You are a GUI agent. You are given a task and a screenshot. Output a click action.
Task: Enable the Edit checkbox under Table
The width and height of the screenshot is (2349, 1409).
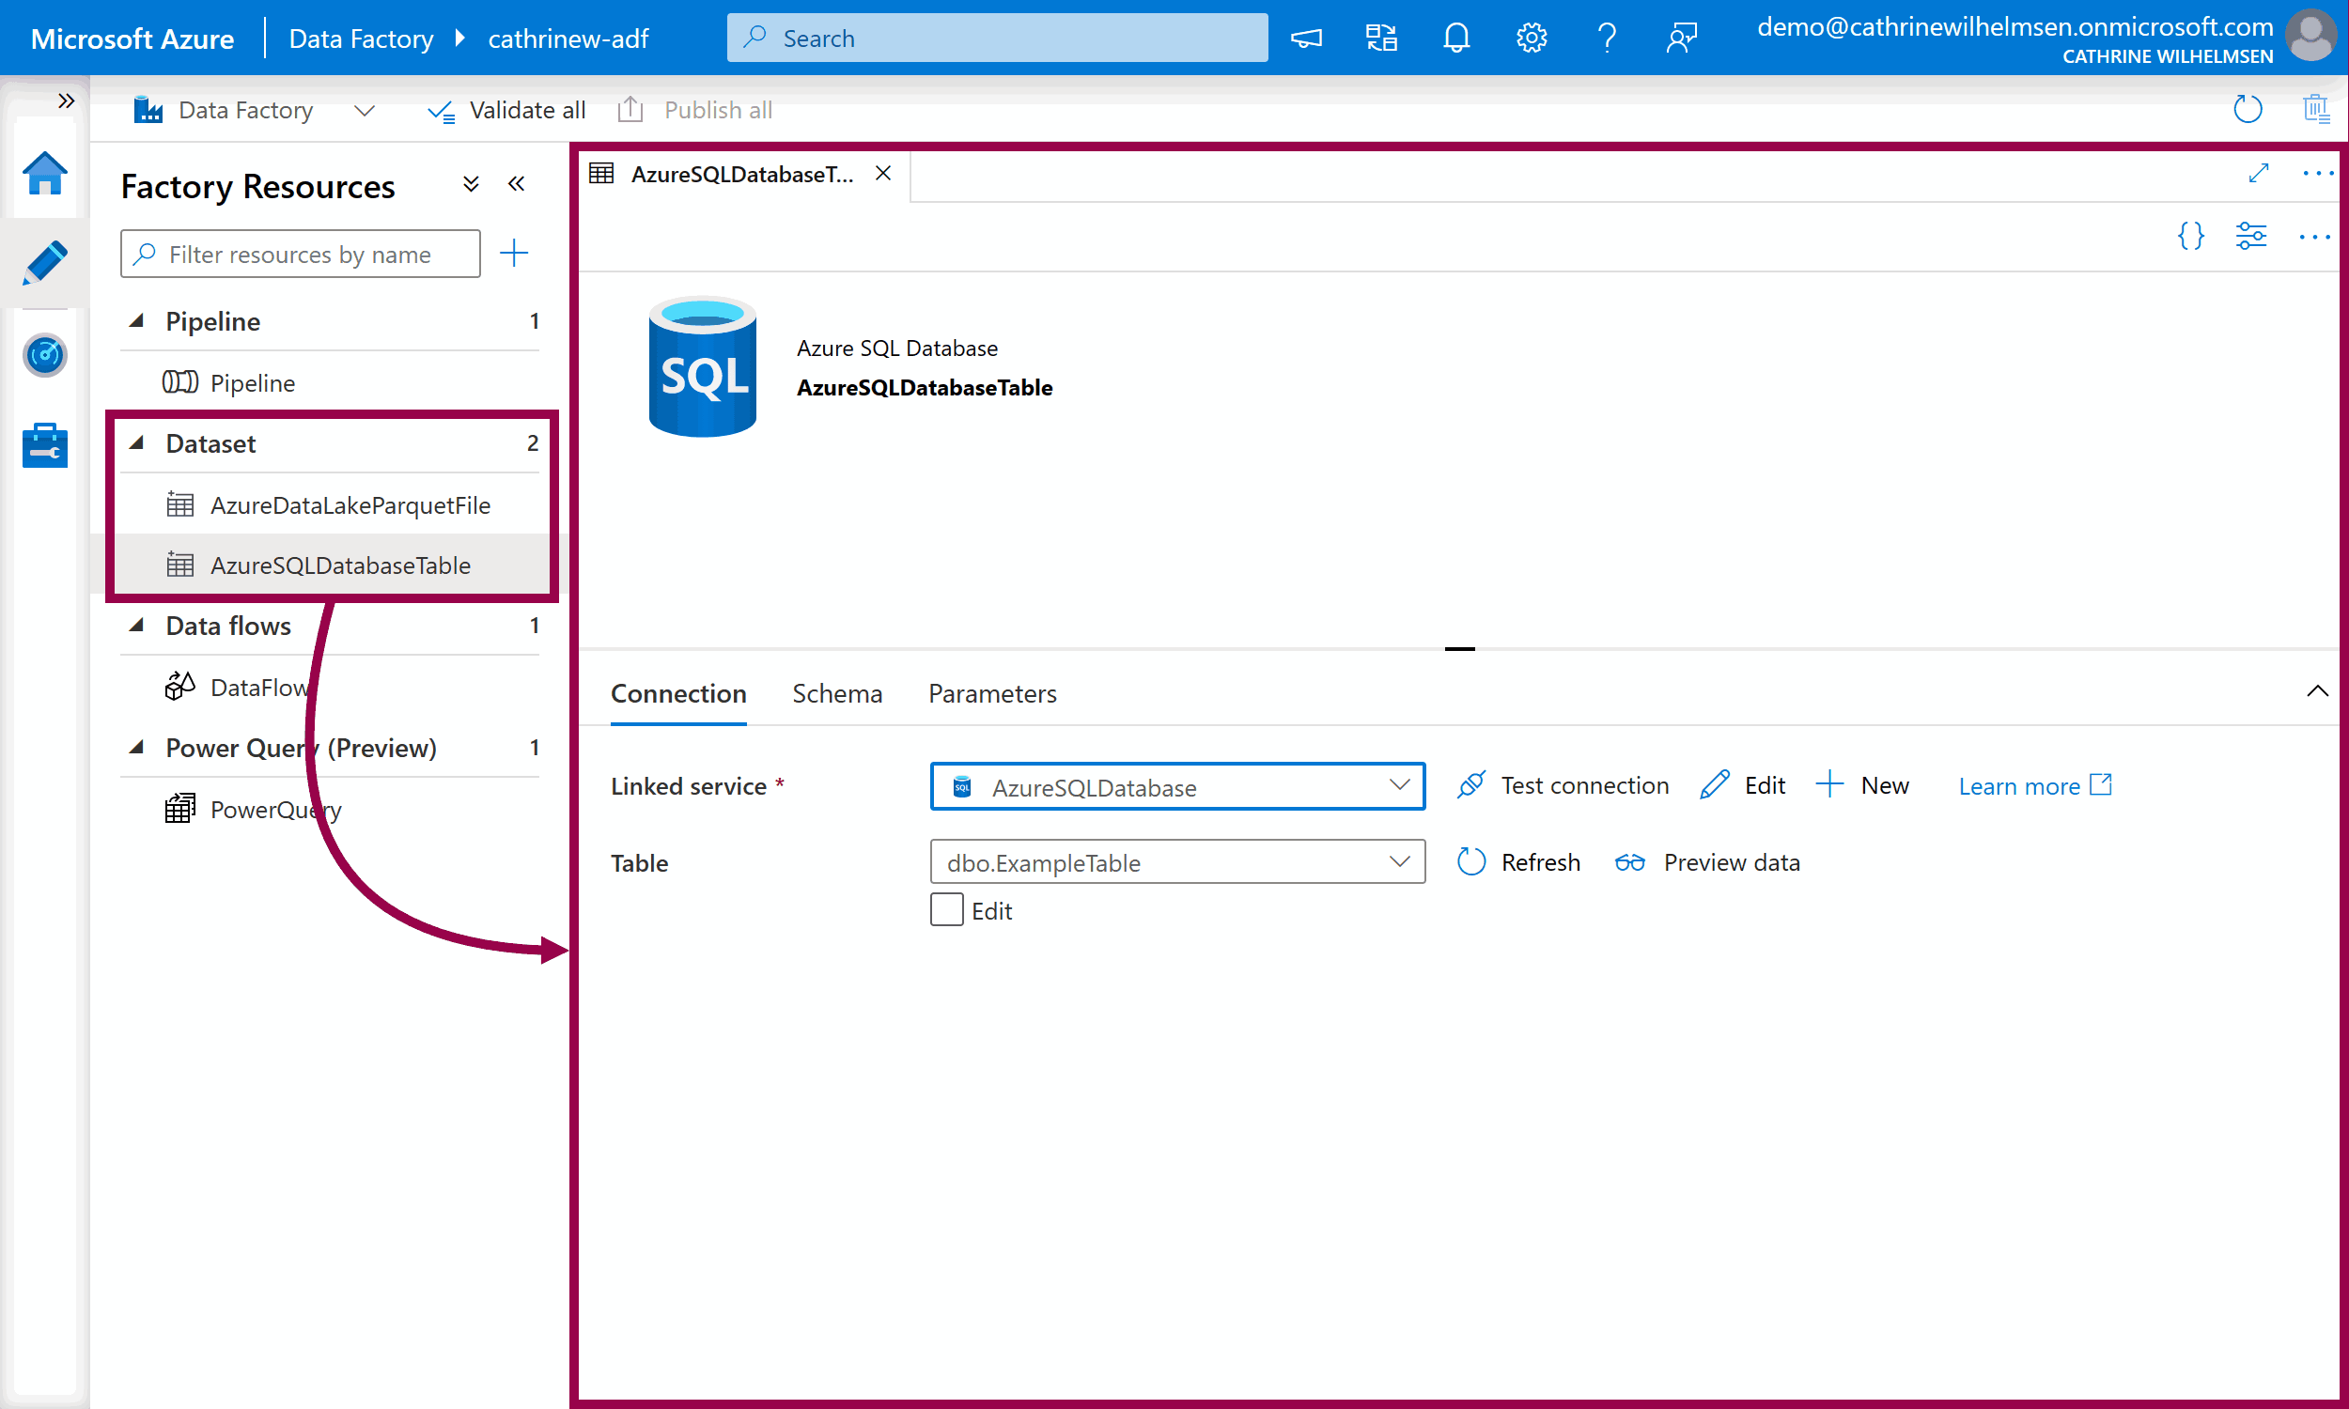coord(946,909)
